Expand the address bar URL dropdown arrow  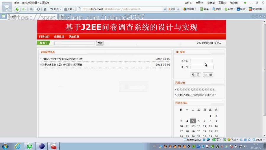(165, 9)
